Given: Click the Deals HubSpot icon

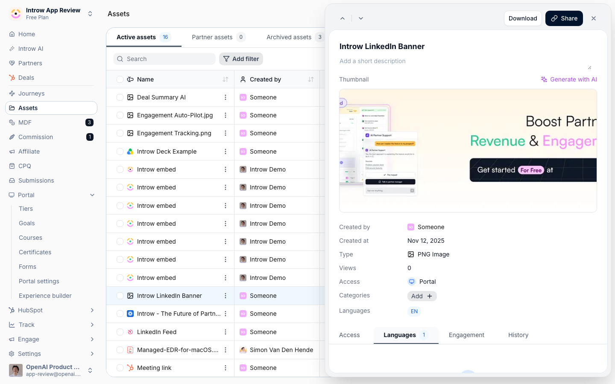Looking at the screenshot, I should click(12, 78).
